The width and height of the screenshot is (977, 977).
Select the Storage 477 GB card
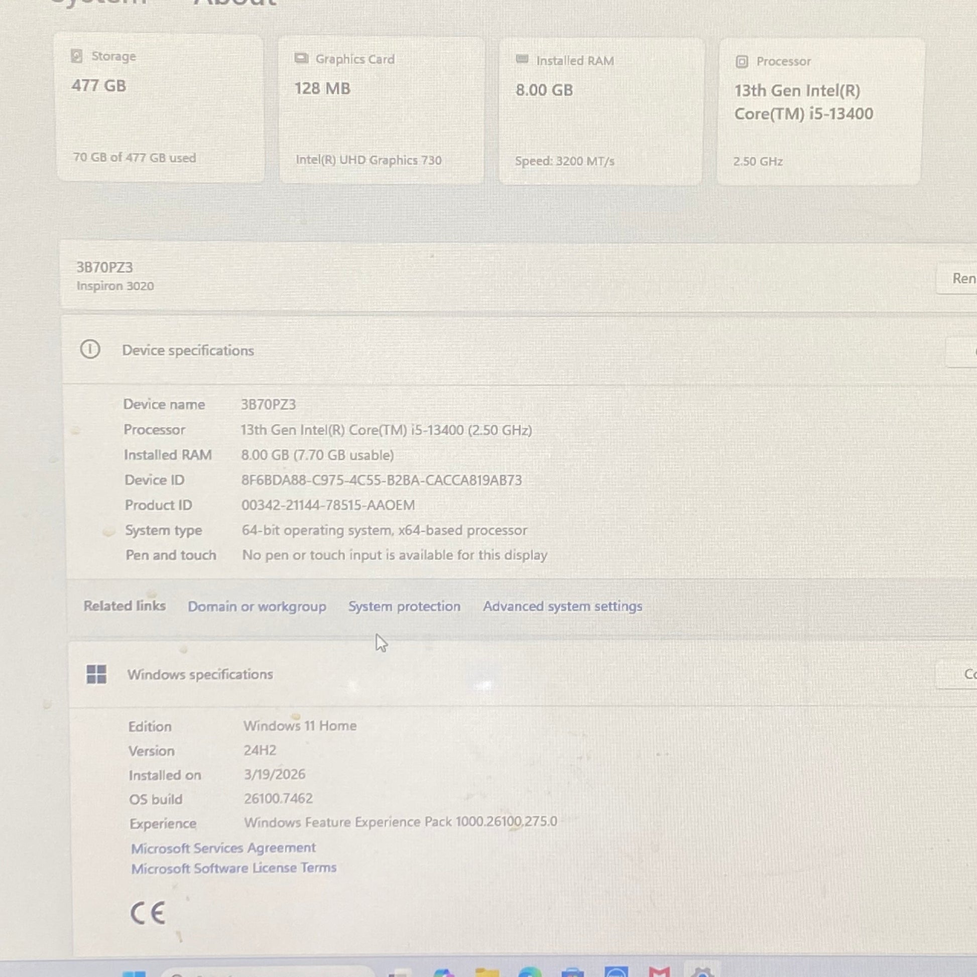160,108
